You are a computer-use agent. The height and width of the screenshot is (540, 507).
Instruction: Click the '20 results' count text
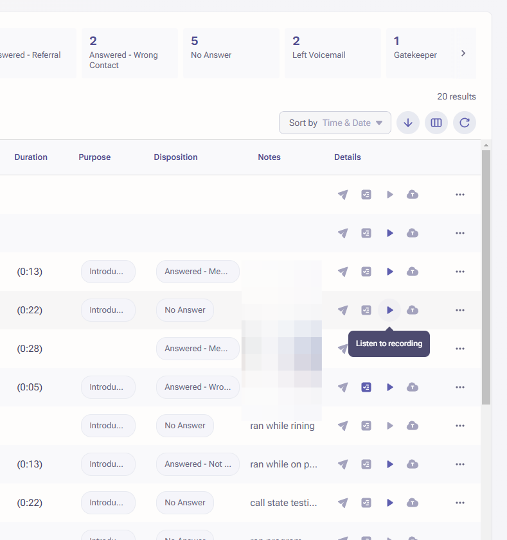click(x=456, y=96)
